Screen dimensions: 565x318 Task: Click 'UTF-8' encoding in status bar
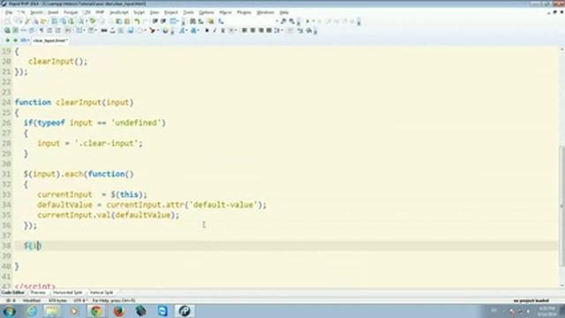(x=79, y=300)
